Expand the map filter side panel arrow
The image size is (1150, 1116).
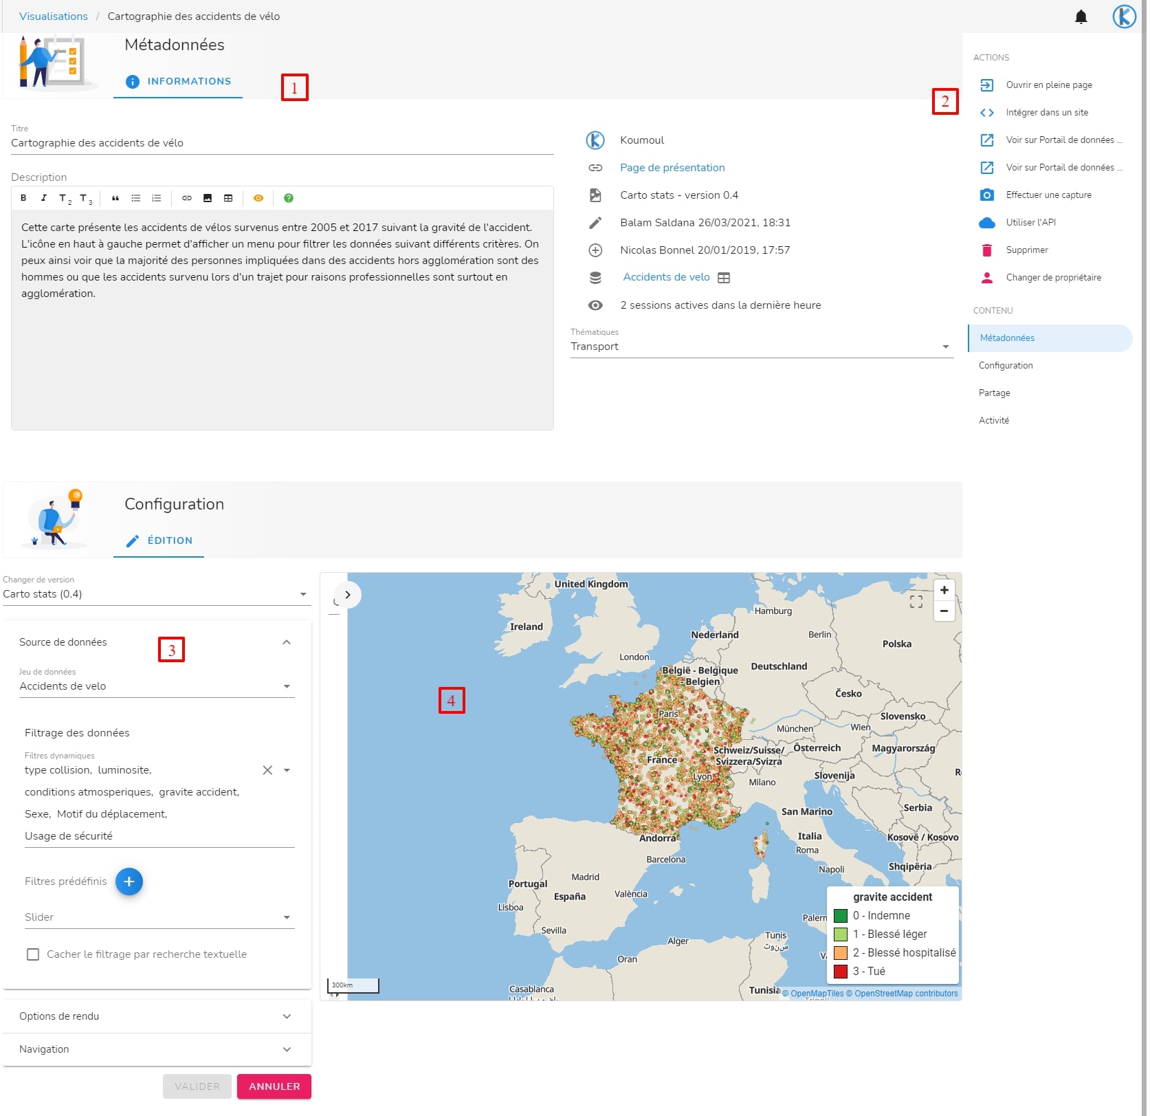(x=348, y=595)
